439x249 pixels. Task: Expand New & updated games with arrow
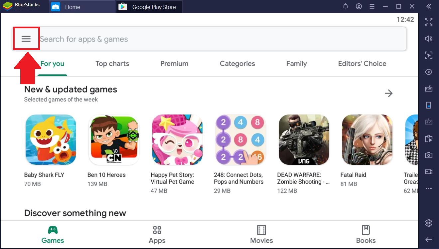click(388, 93)
